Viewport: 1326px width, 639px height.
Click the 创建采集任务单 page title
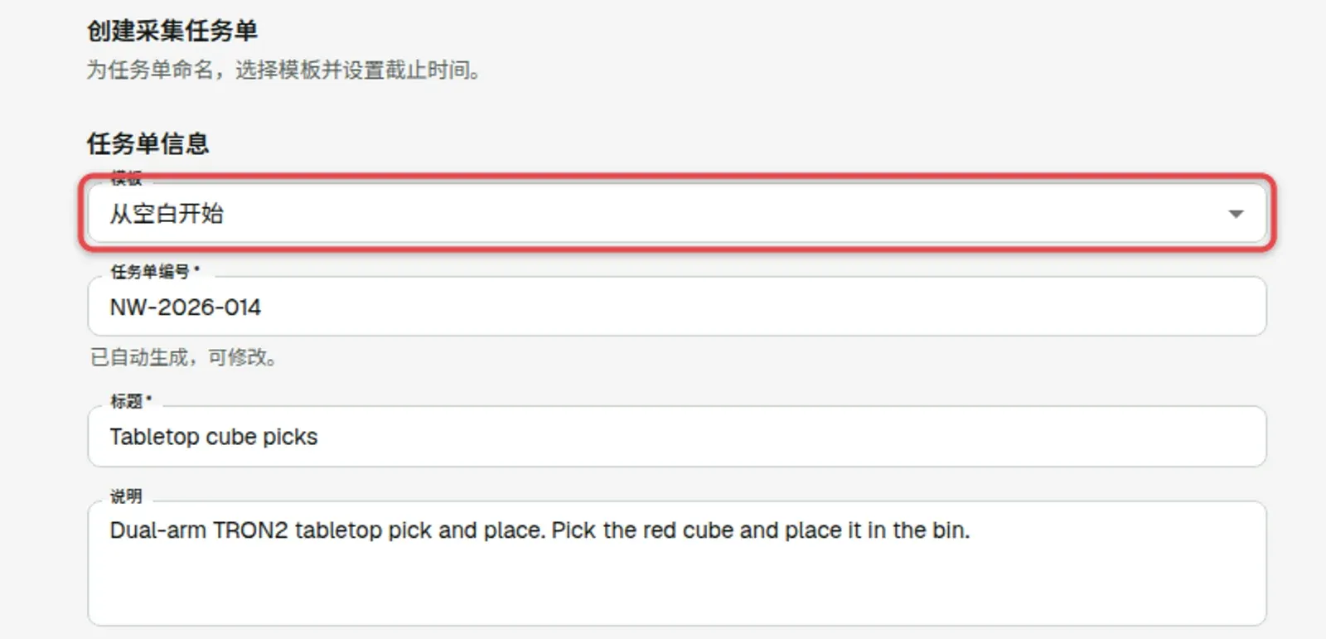click(x=172, y=31)
